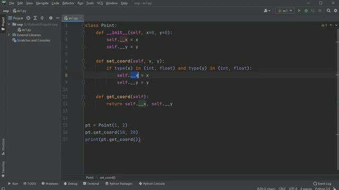Open the user account icon dropdown
This screenshot has width=339, height=190.
point(267,11)
